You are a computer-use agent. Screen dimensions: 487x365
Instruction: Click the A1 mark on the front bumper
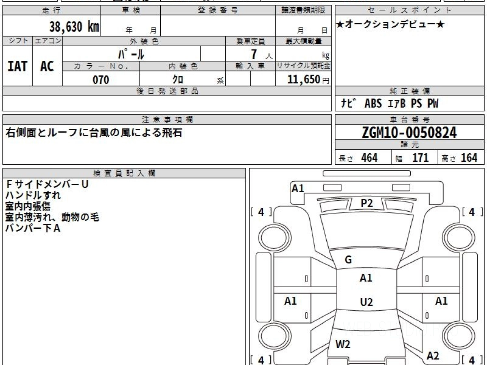point(298,188)
